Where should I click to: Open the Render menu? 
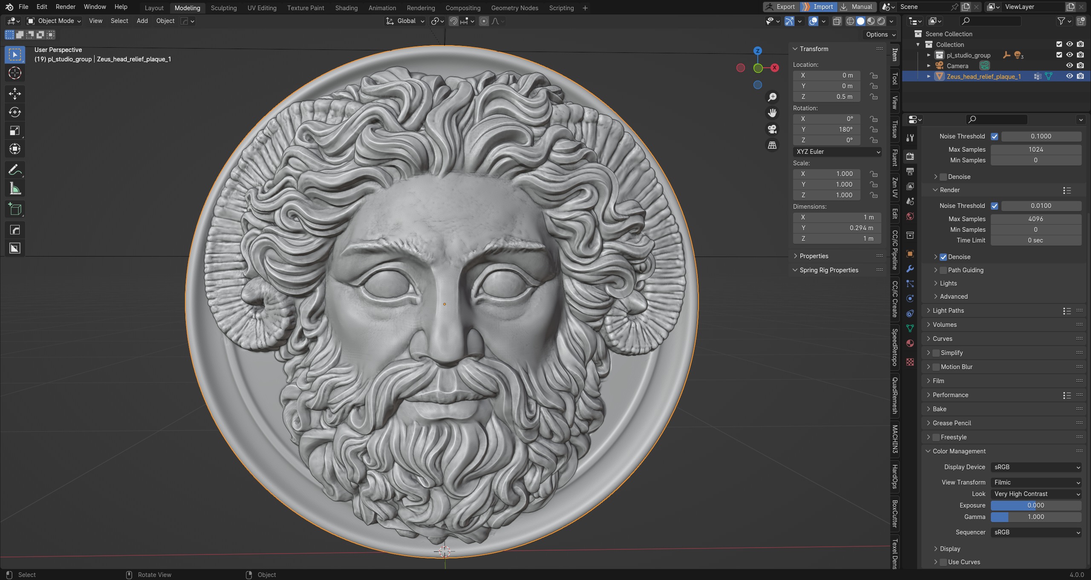coord(65,7)
